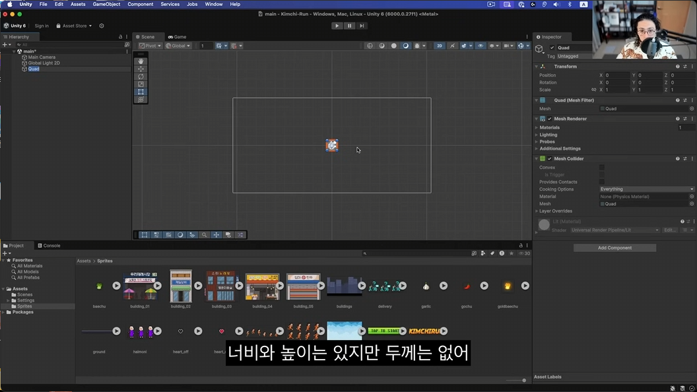This screenshot has height=392, width=697.
Task: Expand Layer Overrides section
Action: pyautogui.click(x=537, y=211)
